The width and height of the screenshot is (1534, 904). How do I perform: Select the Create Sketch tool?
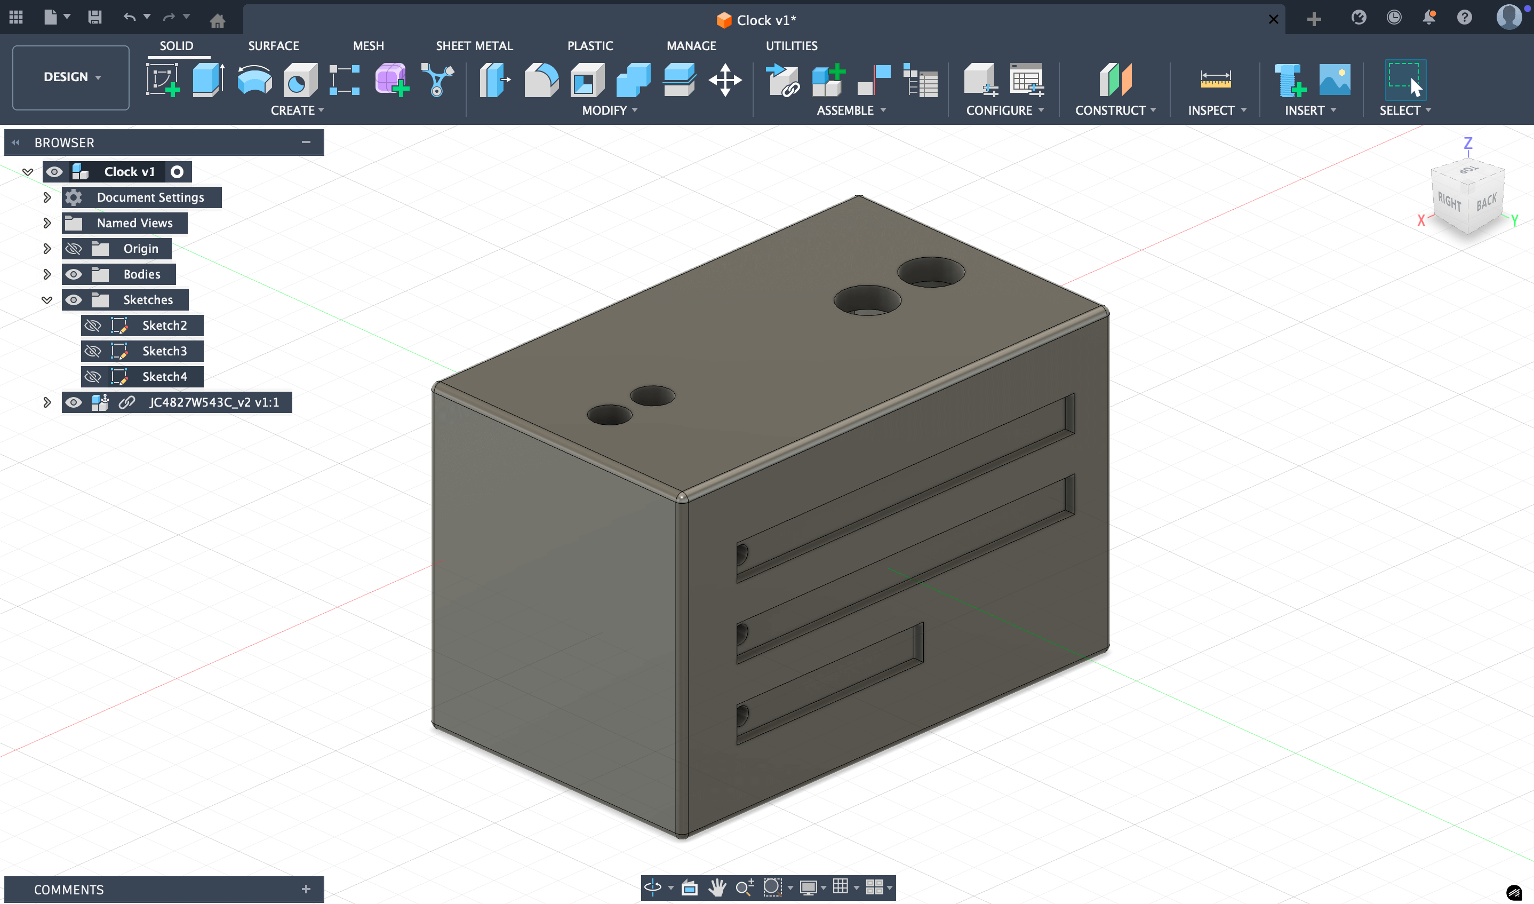[x=163, y=80]
